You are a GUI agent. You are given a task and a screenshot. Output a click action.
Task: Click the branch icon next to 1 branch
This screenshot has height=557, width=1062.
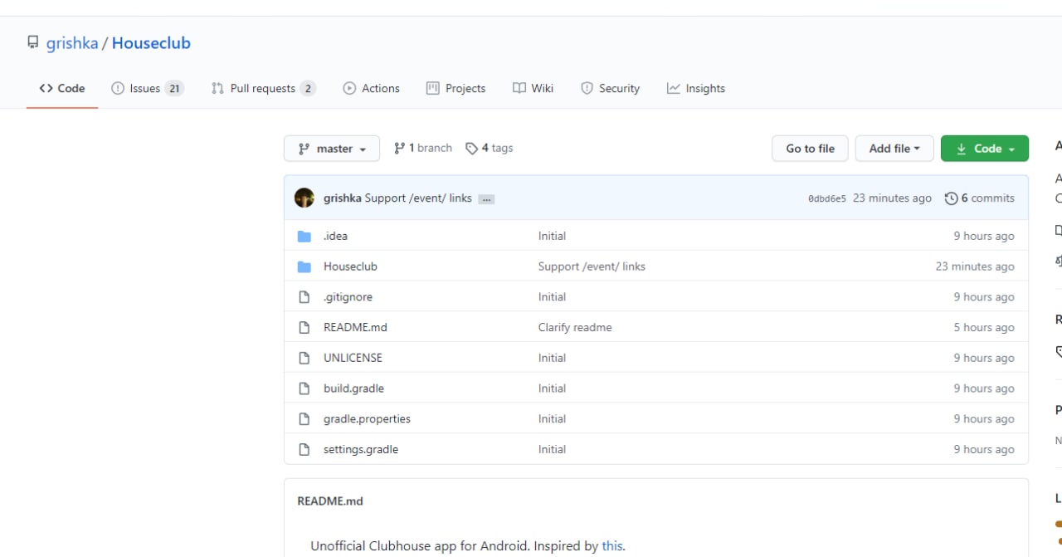(x=399, y=148)
